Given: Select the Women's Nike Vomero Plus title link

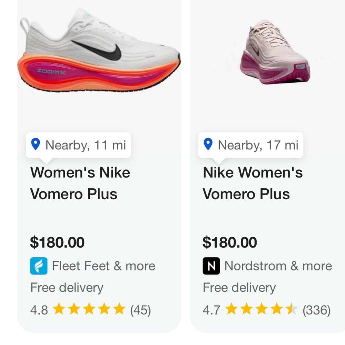Looking at the screenshot, I should (x=80, y=183).
